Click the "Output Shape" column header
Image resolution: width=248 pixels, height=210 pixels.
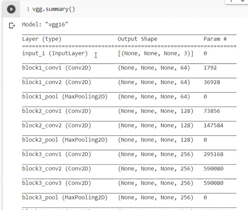click(x=137, y=39)
